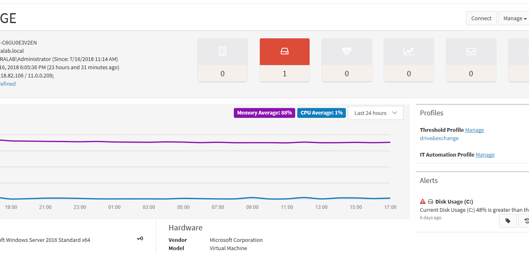Image resolution: width=529 pixels, height=253 pixels.
Task: Click the Virtual Machine model value
Action: point(228,248)
